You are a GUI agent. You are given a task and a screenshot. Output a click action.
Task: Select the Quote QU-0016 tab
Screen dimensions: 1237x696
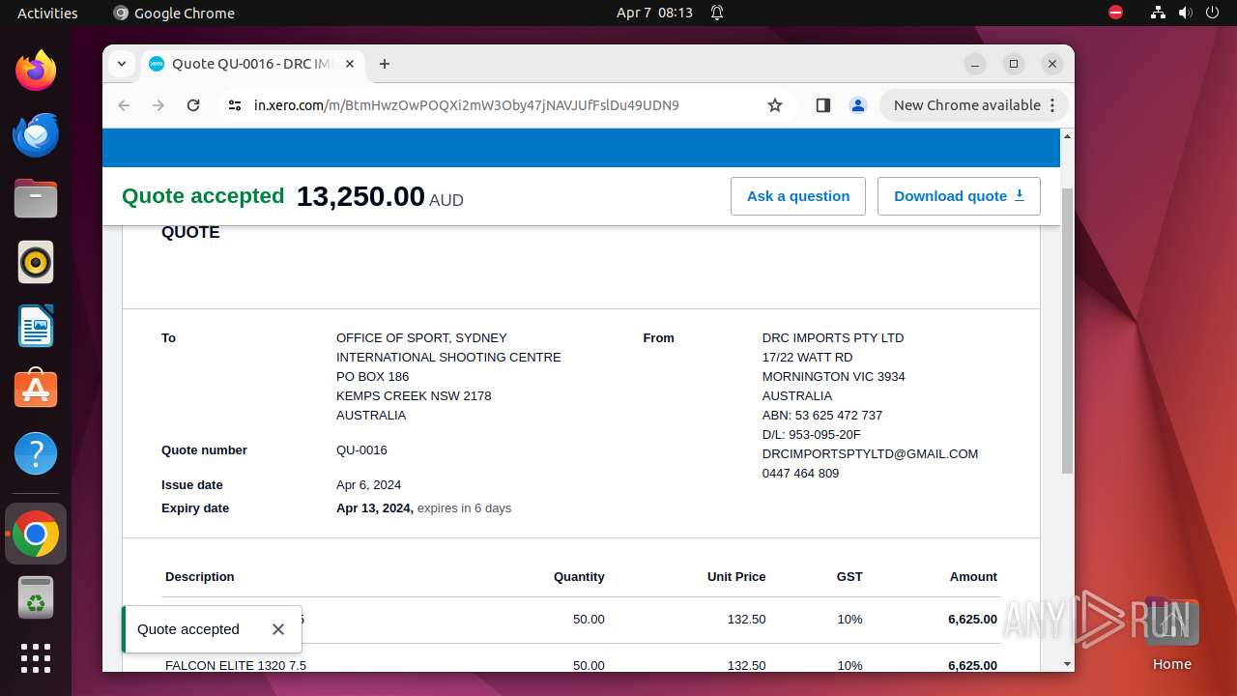[253, 64]
